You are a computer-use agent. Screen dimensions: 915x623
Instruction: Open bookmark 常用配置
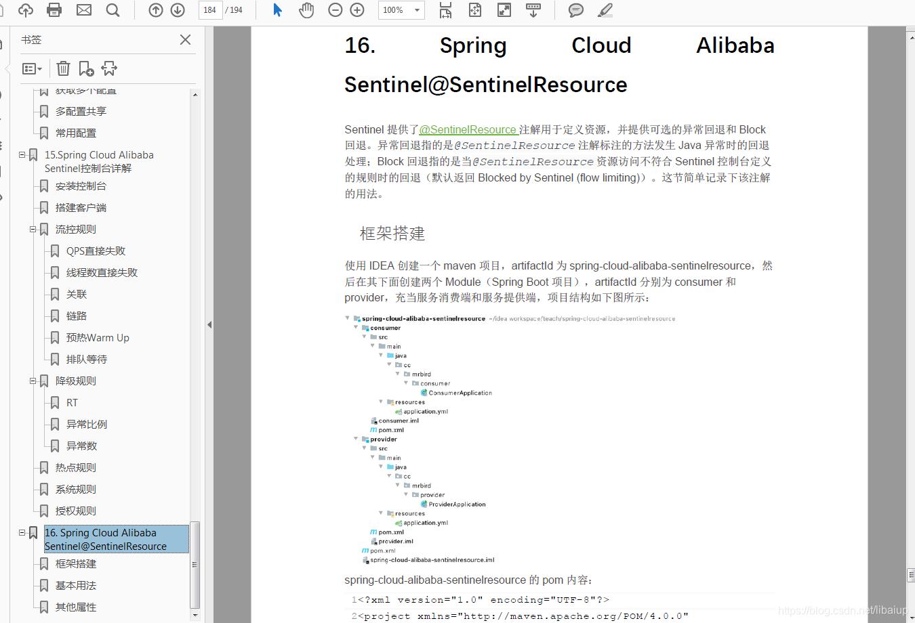(76, 133)
